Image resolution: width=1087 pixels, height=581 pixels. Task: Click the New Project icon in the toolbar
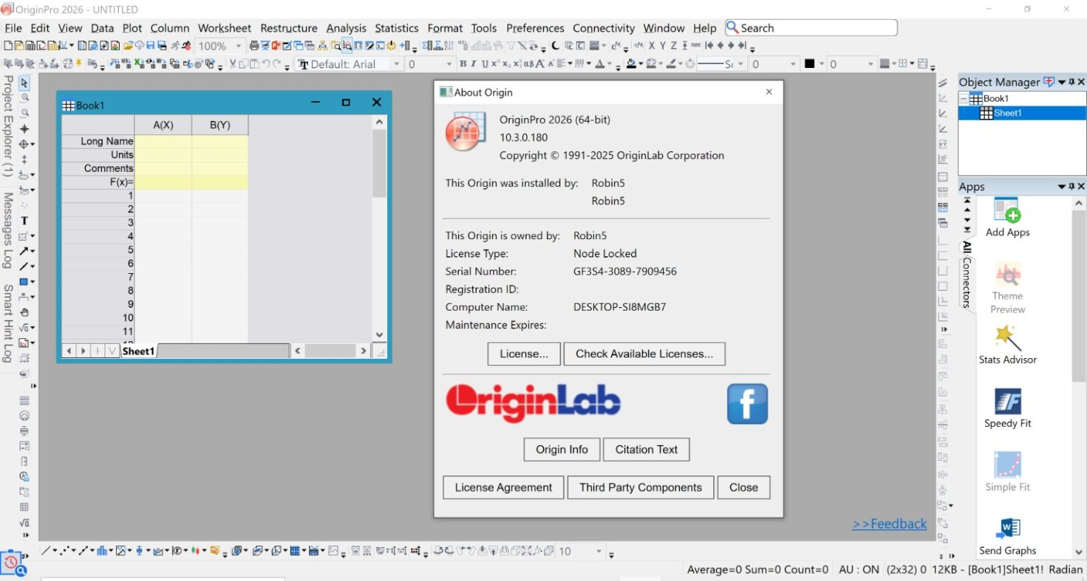point(8,46)
